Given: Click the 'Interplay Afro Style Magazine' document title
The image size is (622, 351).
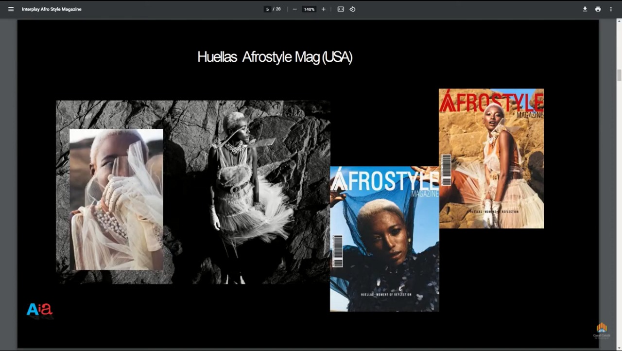Looking at the screenshot, I should coord(52,9).
